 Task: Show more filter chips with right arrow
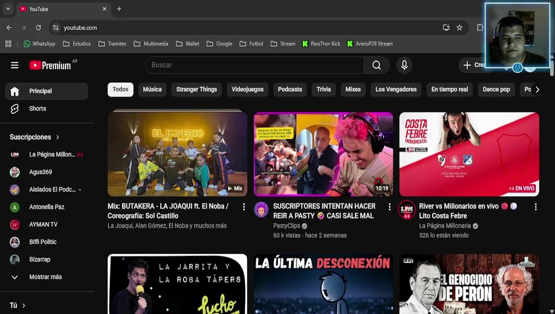point(537,89)
